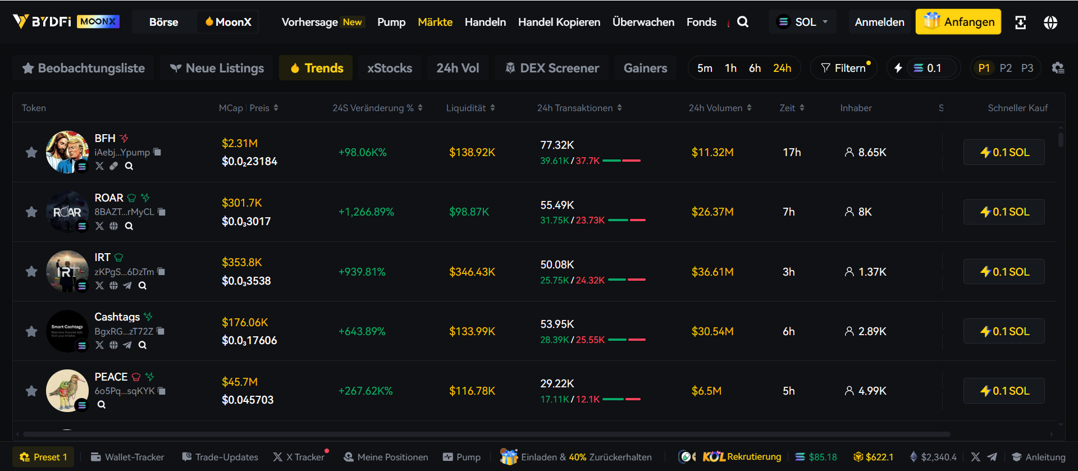Open the Filtern filter menu
1078x471 pixels.
point(844,68)
